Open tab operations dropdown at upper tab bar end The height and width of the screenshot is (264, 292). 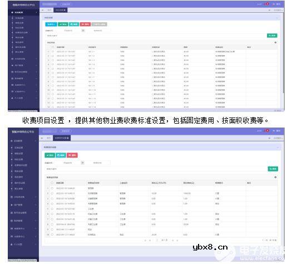pos(278,10)
